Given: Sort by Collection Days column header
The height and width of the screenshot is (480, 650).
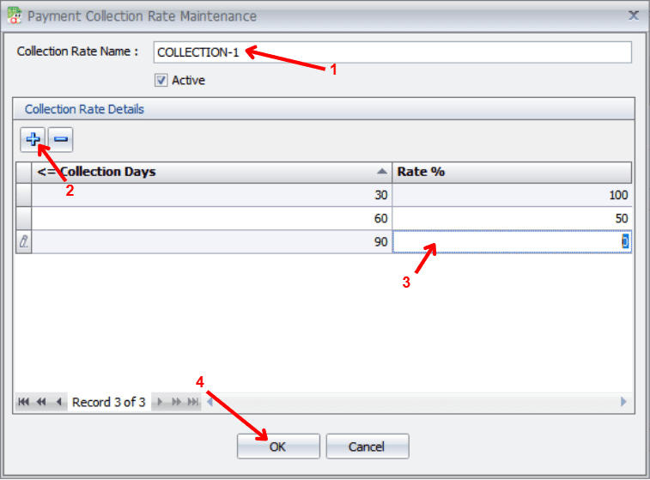Looking at the screenshot, I should 206,172.
